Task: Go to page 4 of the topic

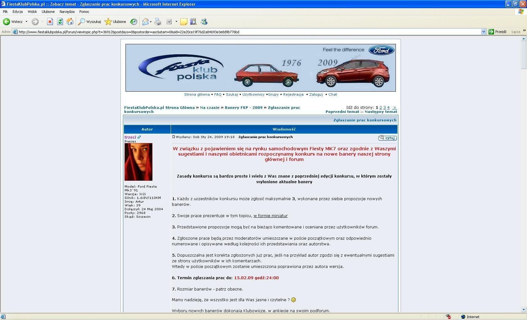Action: click(388, 108)
